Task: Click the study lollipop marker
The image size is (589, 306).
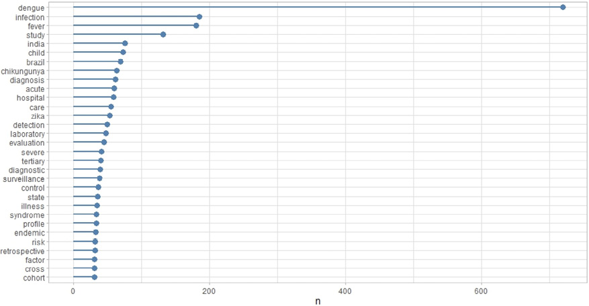Action: [163, 34]
